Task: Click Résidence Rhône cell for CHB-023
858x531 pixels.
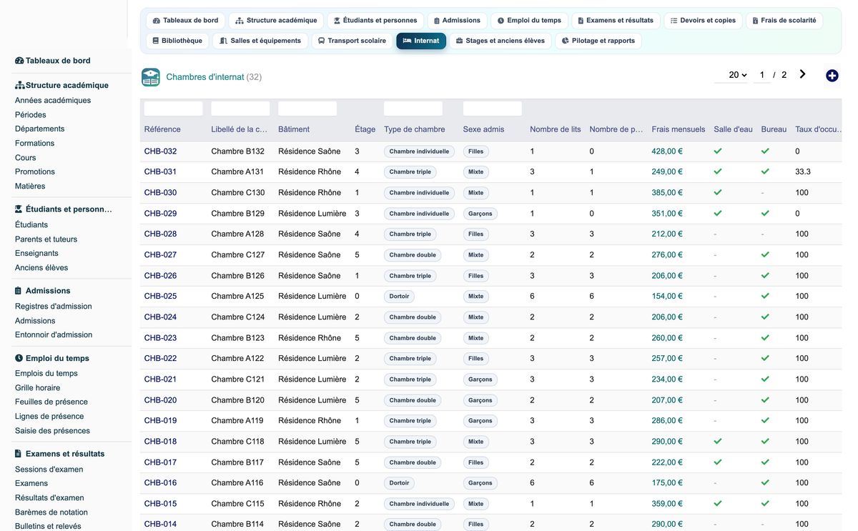Action: (x=310, y=338)
